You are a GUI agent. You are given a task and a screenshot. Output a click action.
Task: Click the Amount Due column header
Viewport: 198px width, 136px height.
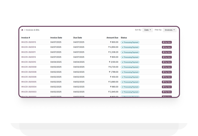point(112,37)
